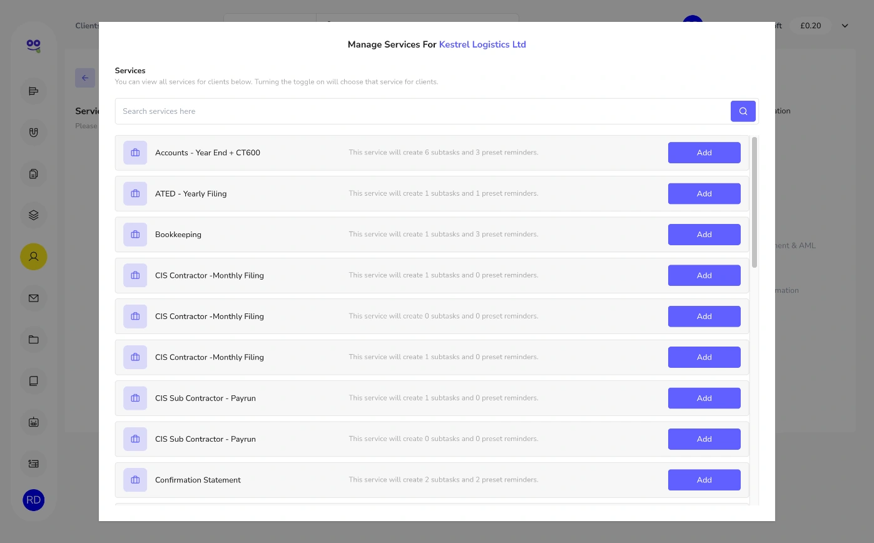Open the book icon in the sidebar

34,381
